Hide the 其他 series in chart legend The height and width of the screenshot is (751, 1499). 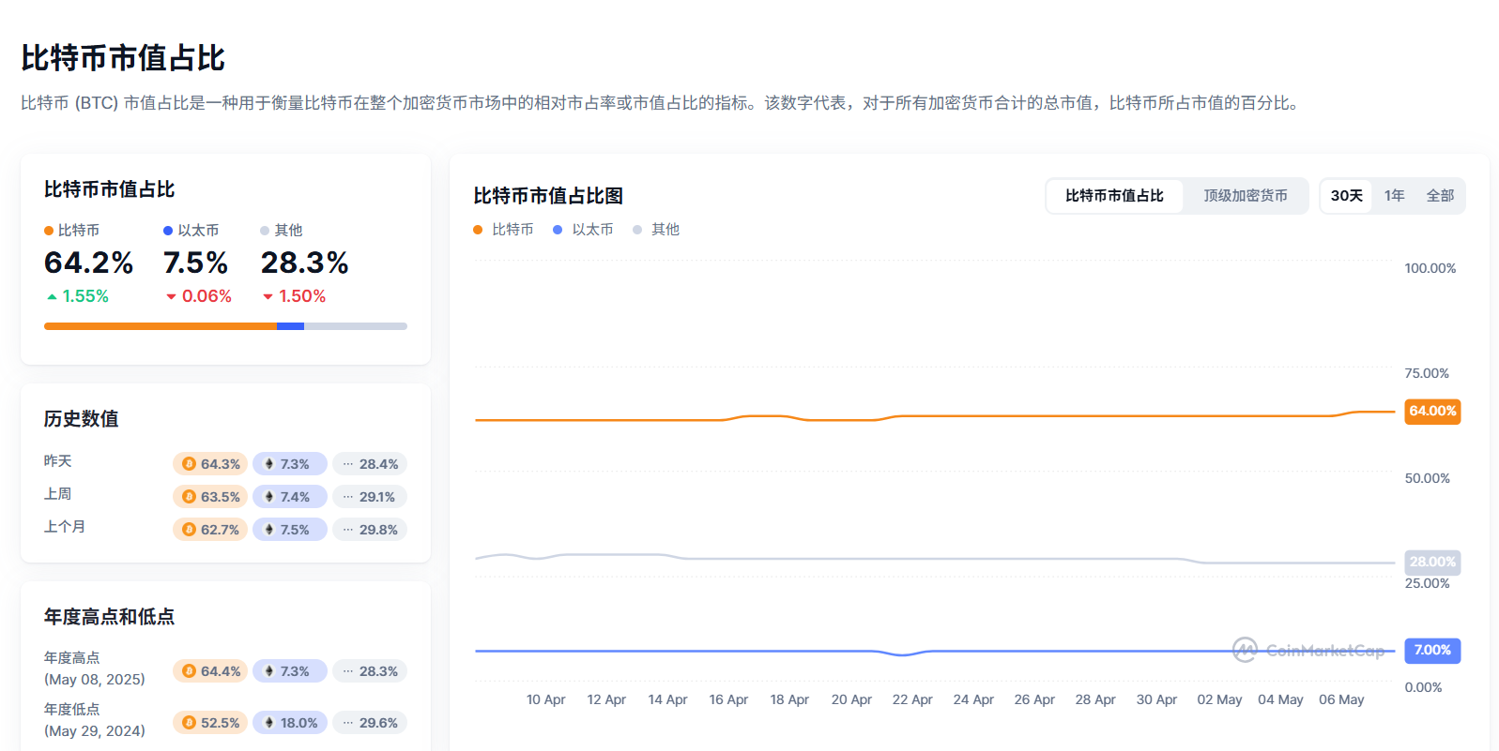pyautogui.click(x=656, y=230)
